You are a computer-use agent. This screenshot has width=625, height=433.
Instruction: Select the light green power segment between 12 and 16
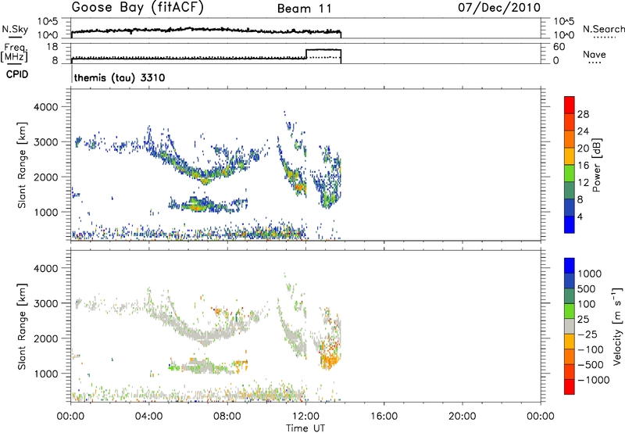point(570,174)
